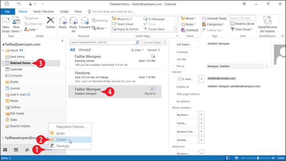Switch to Calendar view icon

click(16, 150)
